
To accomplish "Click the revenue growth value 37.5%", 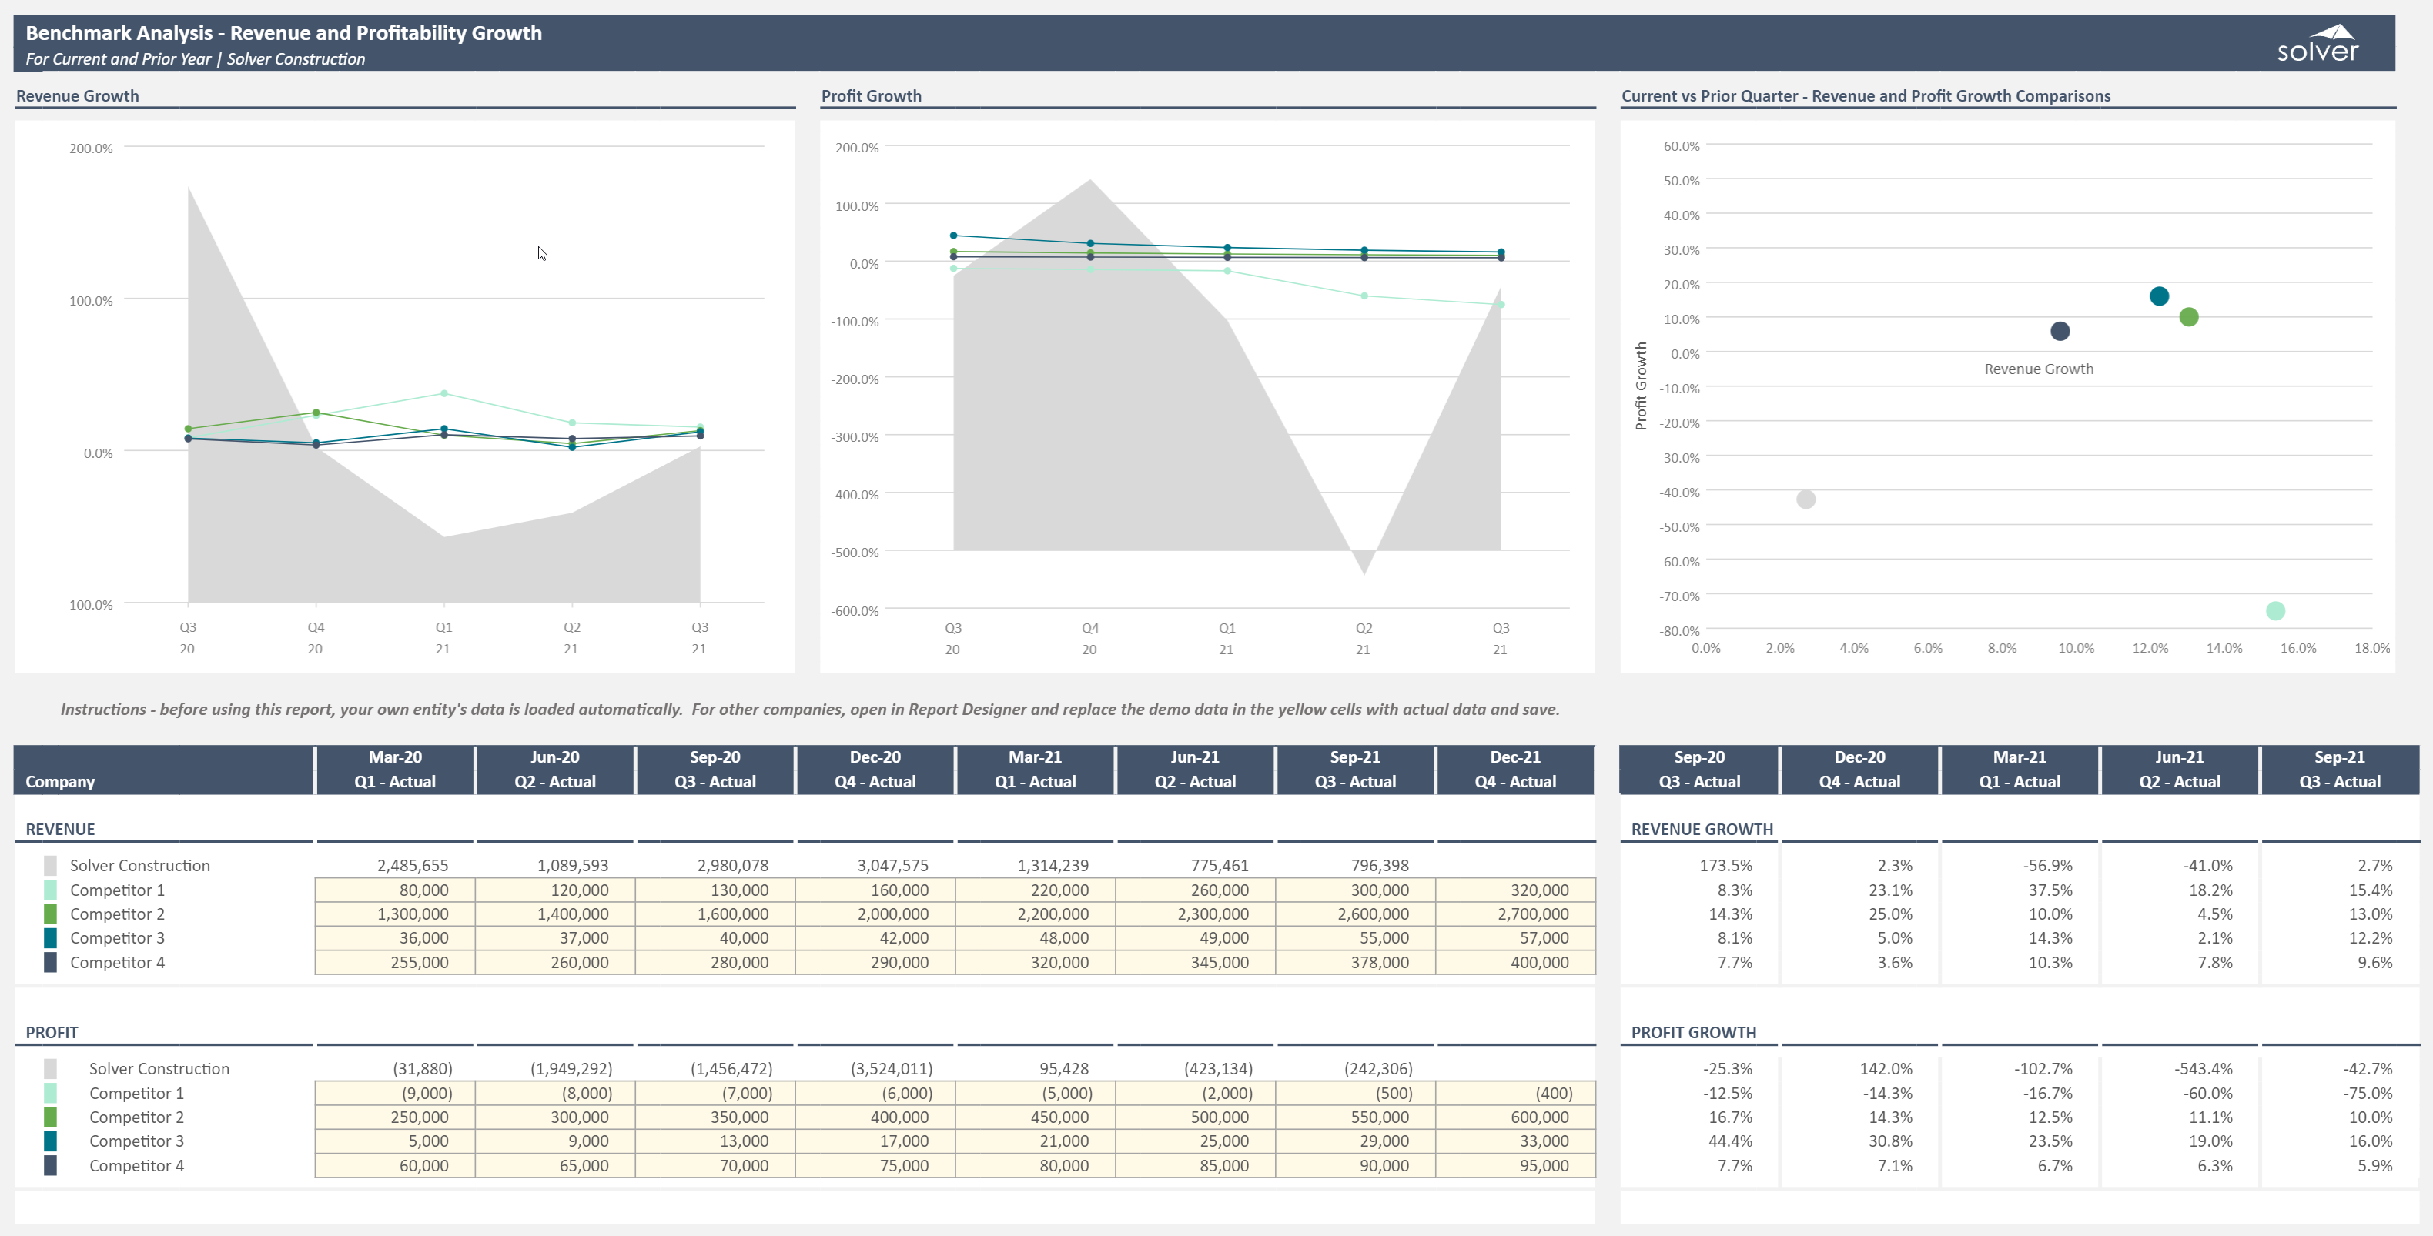I will (2050, 890).
